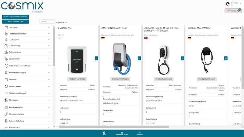
Task: Click the Kontaktieren Sie uns envelope icon
Action: point(122,133)
